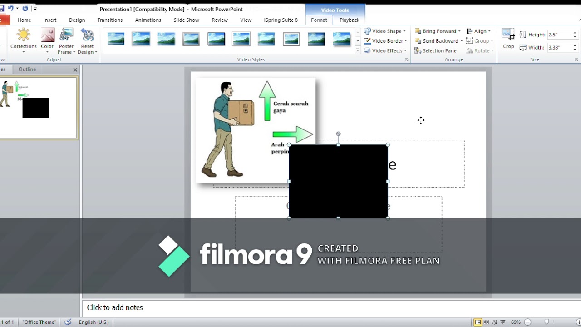The width and height of the screenshot is (581, 327).
Task: Click English (U.S.) language in status bar
Action: pyautogui.click(x=94, y=322)
